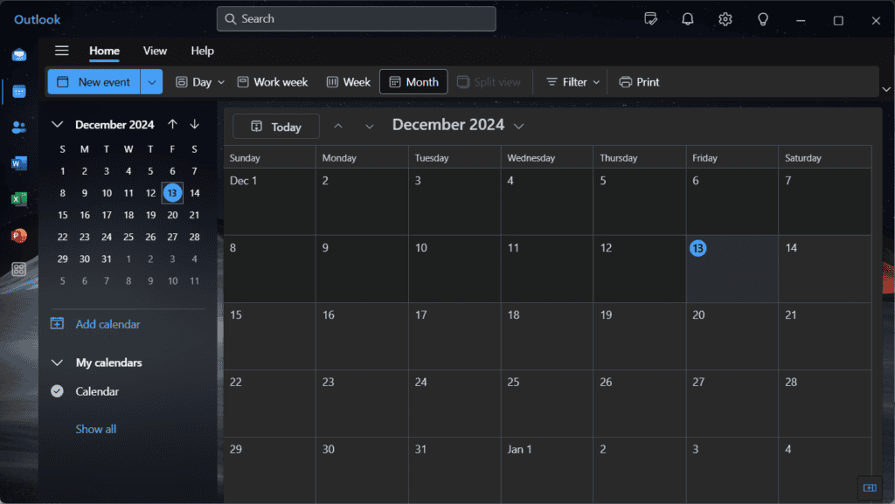Open the Calendar app in the sidebar
The width and height of the screenshot is (895, 504).
click(19, 91)
